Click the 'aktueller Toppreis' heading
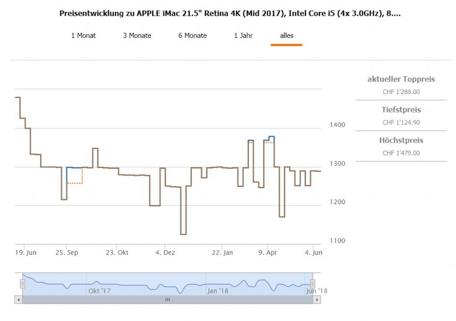The image size is (456, 321). point(401,79)
